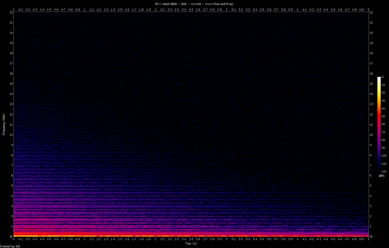Click the '20' tick on the right frequency axis
Screen dimensions: 389x248
point(371,33)
